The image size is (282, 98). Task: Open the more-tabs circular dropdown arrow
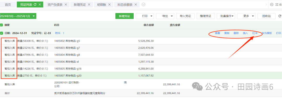[143, 5]
